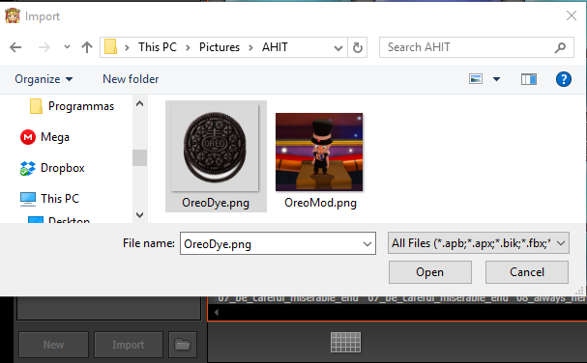Screen dimensions: 587x363
Task: Click navigation pane scrollbar thumb
Action: 139,157
